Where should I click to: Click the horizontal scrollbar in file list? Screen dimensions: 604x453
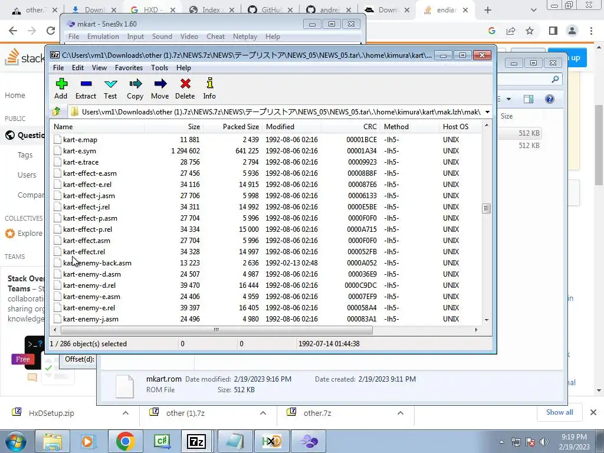216,330
